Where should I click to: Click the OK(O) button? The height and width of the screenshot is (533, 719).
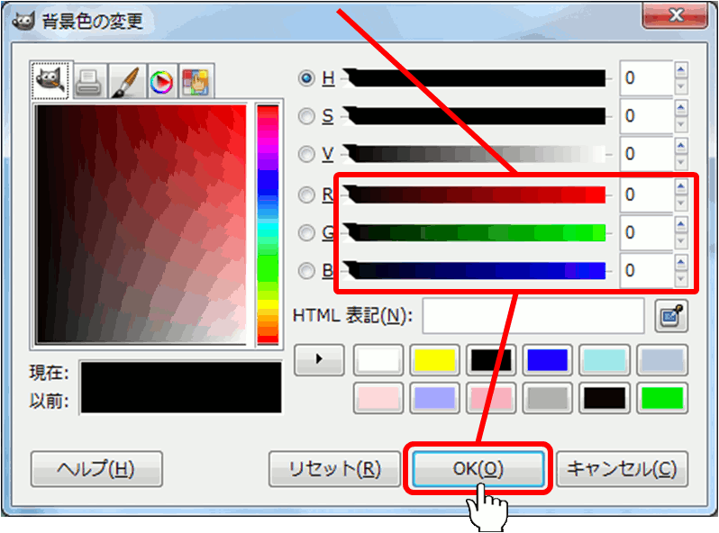(478, 469)
